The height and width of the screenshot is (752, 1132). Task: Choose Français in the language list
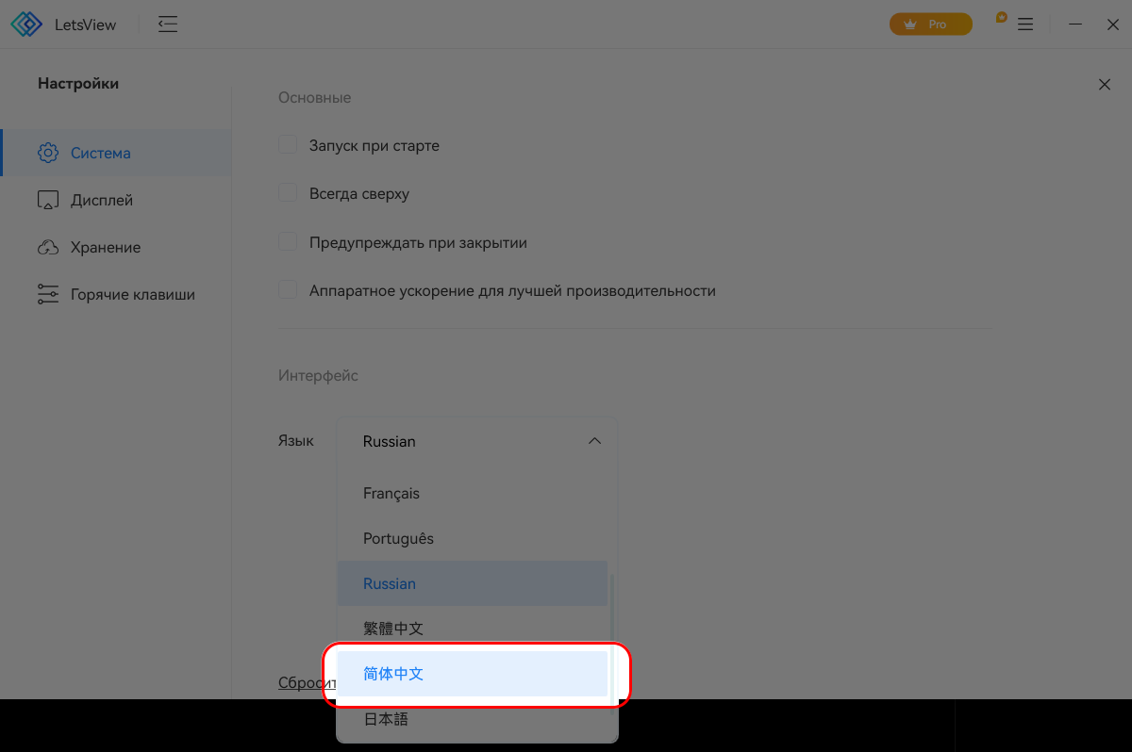coord(473,493)
